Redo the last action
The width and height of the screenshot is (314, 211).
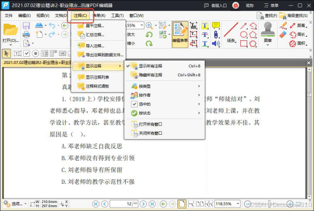[52, 35]
